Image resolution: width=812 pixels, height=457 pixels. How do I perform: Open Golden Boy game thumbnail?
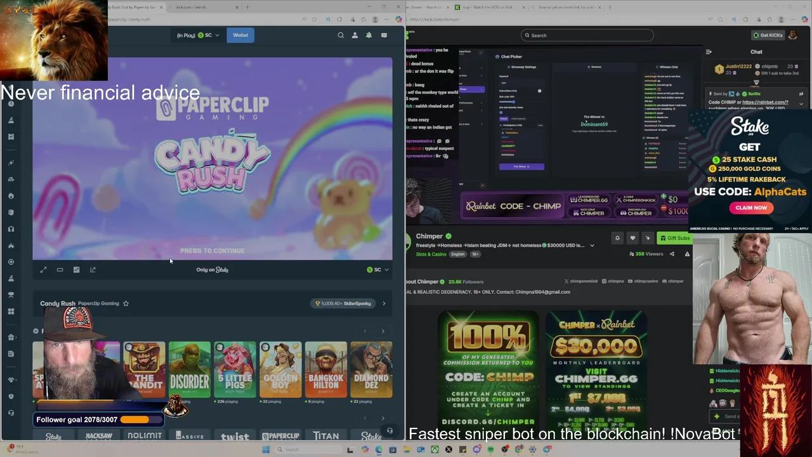click(280, 370)
